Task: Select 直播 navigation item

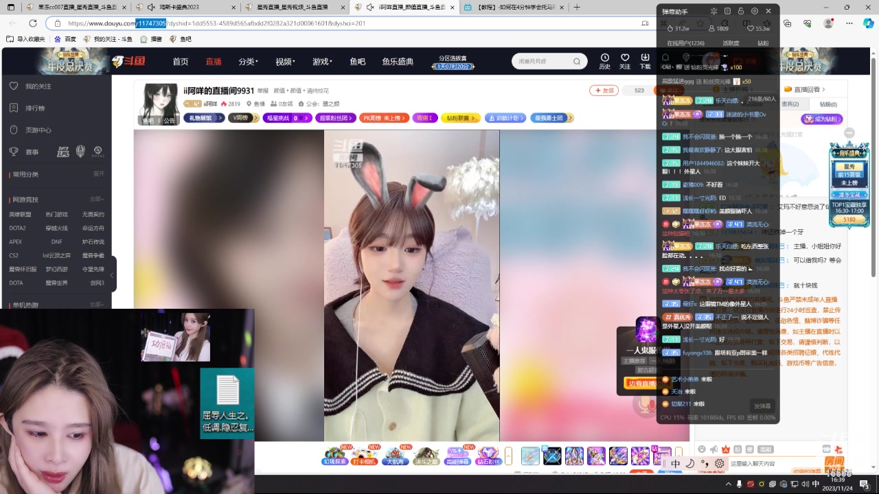Action: (214, 61)
